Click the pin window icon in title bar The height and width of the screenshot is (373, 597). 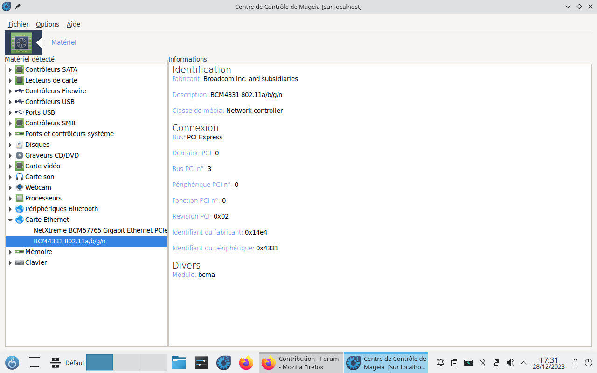tap(18, 7)
